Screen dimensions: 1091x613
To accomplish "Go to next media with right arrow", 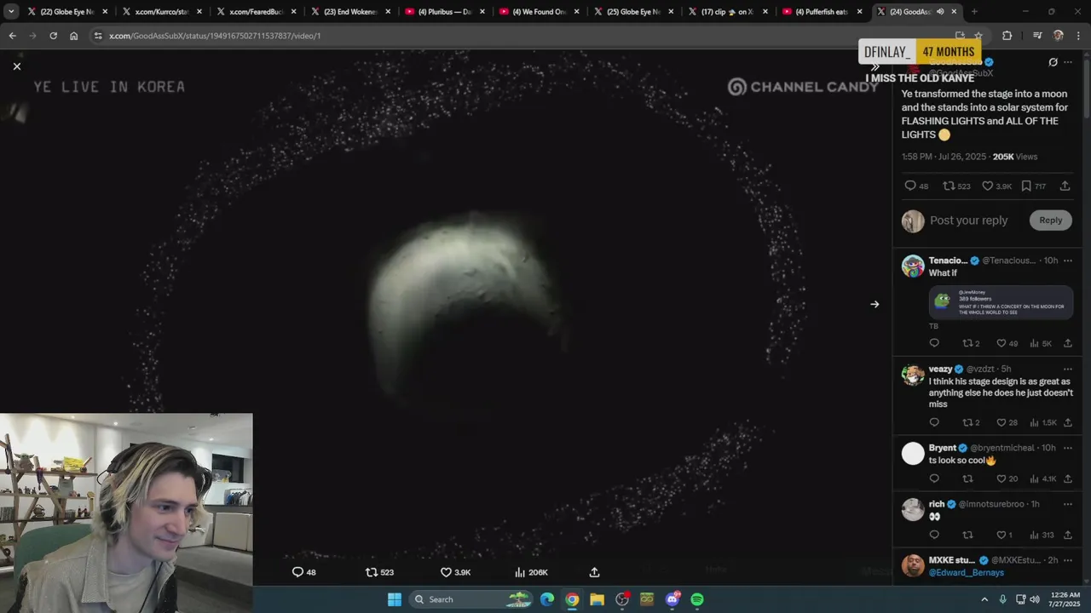I will [875, 304].
